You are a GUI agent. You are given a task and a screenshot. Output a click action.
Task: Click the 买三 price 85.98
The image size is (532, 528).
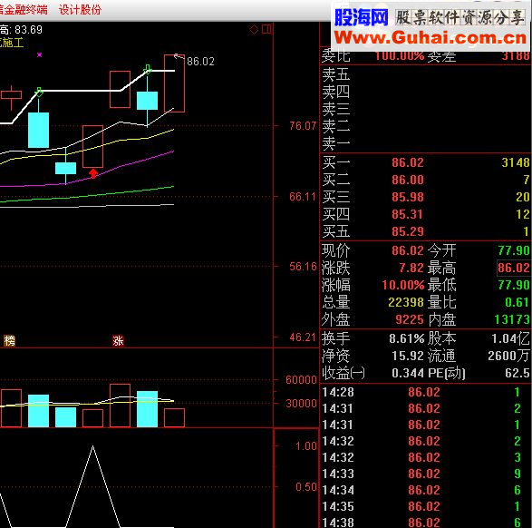coord(408,197)
